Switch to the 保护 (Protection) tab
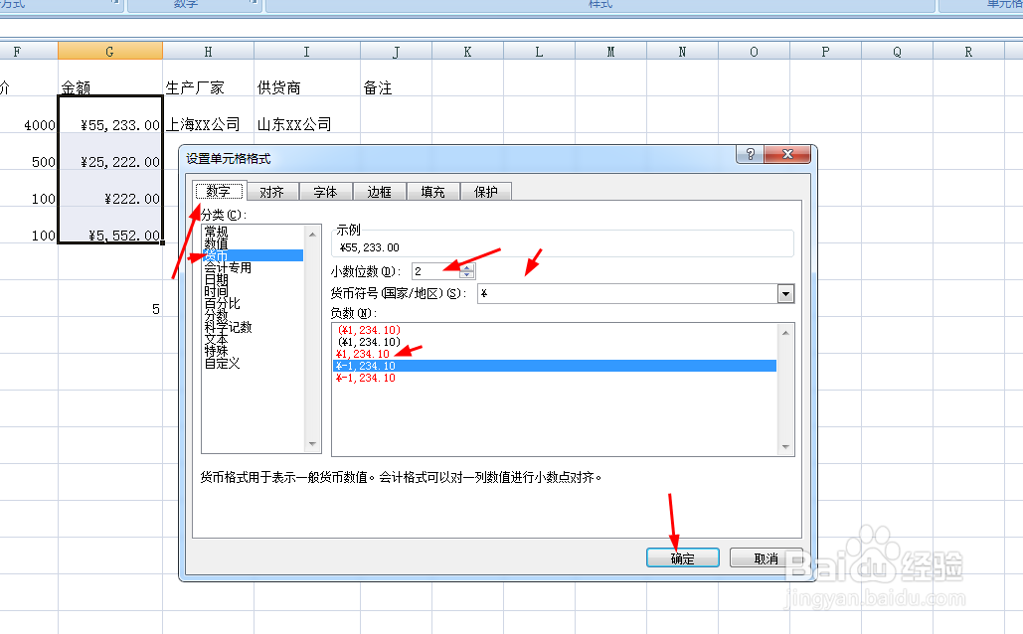 click(486, 192)
